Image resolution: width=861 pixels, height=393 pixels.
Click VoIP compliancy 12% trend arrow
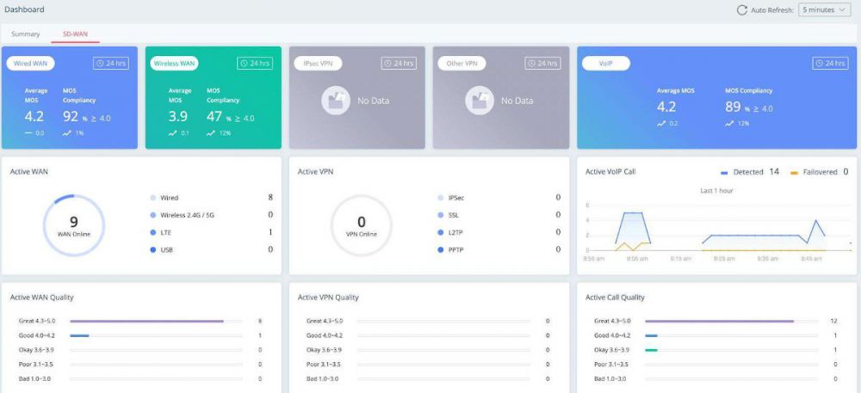[729, 123]
